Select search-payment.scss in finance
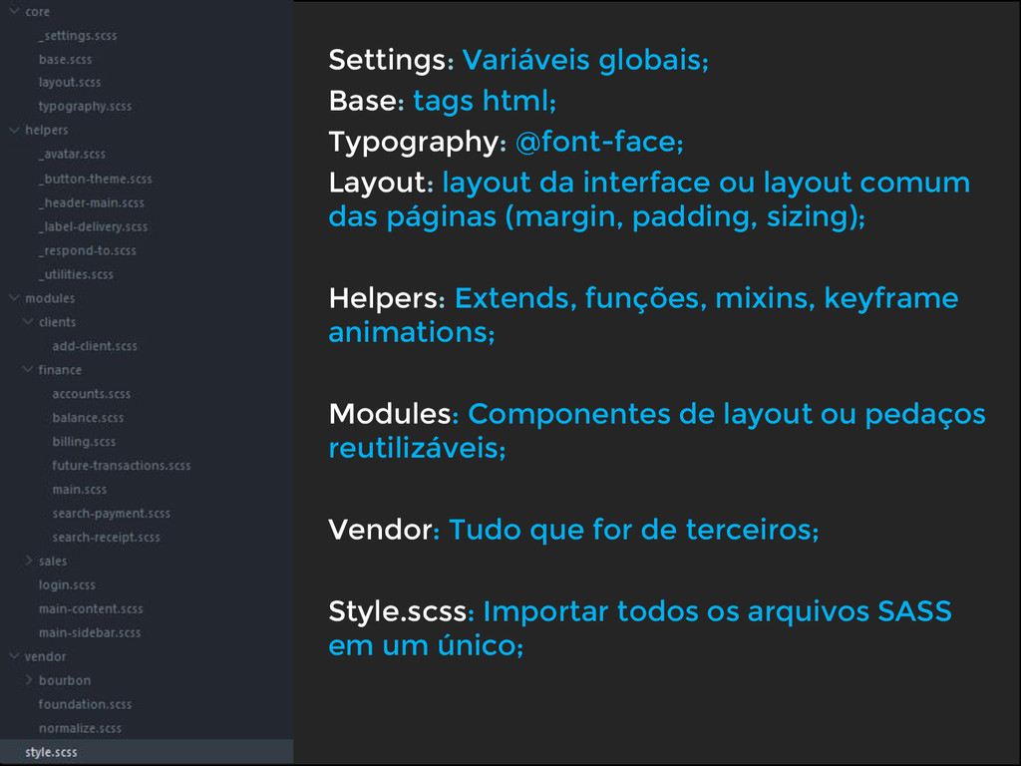This screenshot has width=1021, height=766. (111, 514)
